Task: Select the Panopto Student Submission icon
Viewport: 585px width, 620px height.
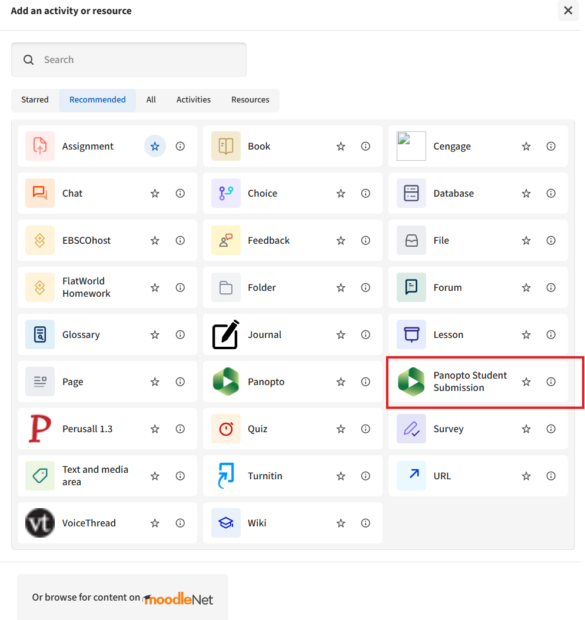Action: tap(410, 382)
